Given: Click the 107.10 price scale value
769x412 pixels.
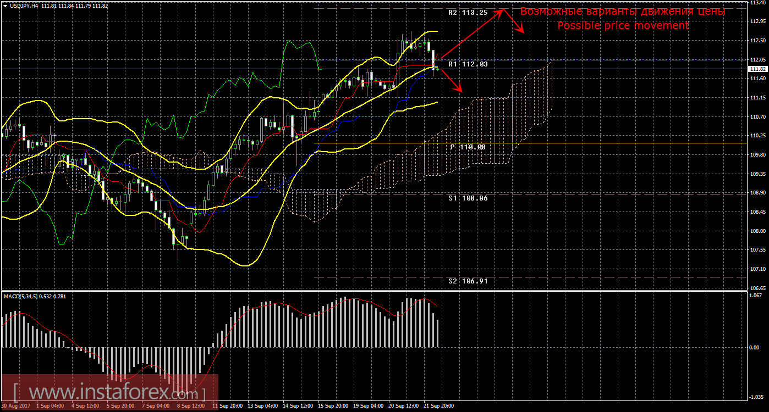Looking at the screenshot, I should tap(757, 269).
